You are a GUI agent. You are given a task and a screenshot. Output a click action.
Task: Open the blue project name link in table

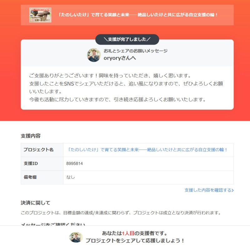tap(147, 150)
